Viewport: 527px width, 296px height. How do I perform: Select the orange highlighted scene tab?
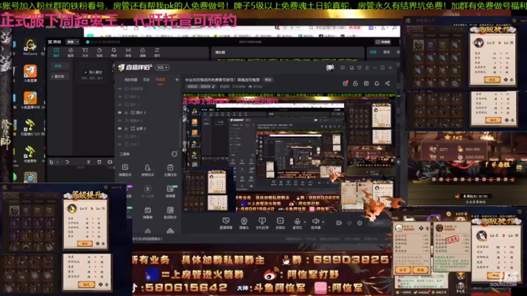[160, 80]
